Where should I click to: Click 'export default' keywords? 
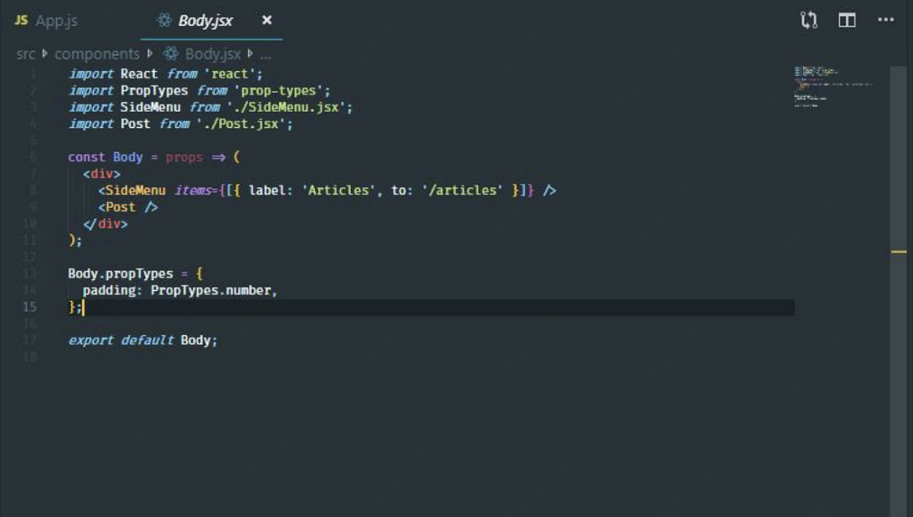(x=121, y=340)
